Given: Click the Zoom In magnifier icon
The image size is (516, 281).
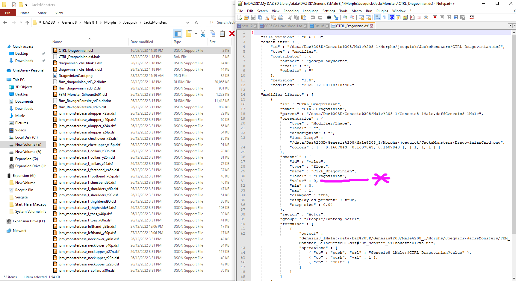Looking at the screenshot, I should click(x=345, y=17).
